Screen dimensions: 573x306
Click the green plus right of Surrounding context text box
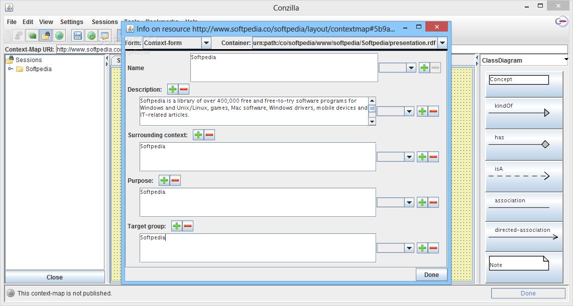(x=422, y=157)
